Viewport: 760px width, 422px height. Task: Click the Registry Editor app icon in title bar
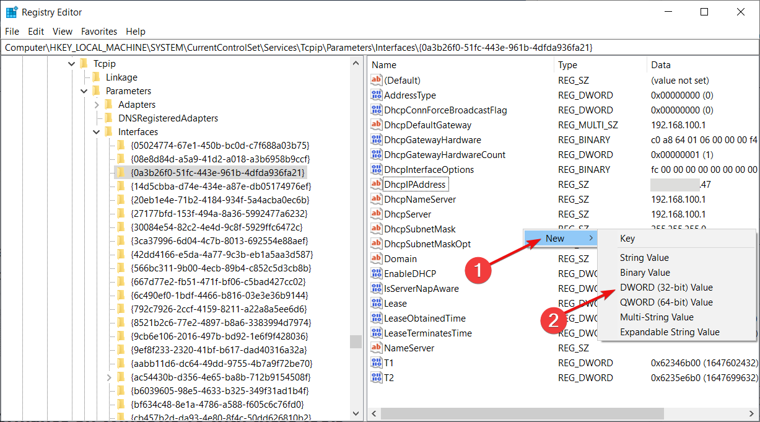point(11,12)
